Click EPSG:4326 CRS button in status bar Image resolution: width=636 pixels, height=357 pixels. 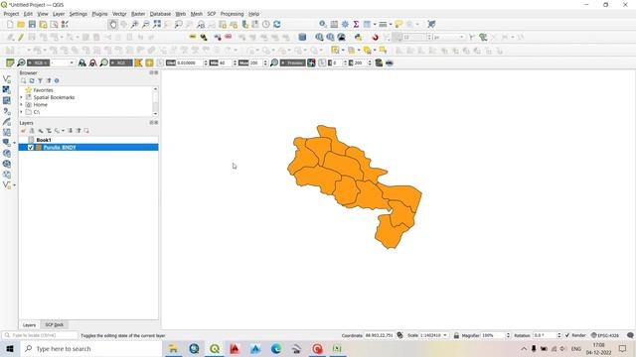[605, 335]
